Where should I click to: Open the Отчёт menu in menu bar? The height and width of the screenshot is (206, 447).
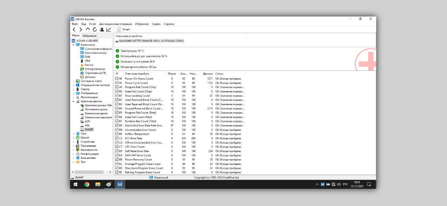point(93,24)
